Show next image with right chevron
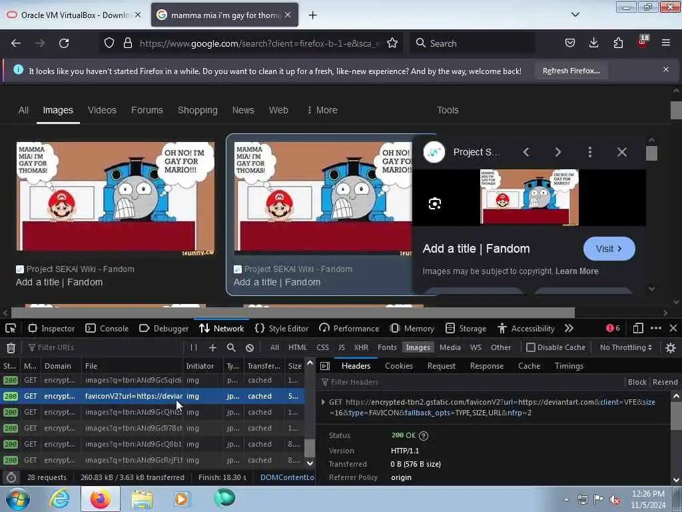 558,152
